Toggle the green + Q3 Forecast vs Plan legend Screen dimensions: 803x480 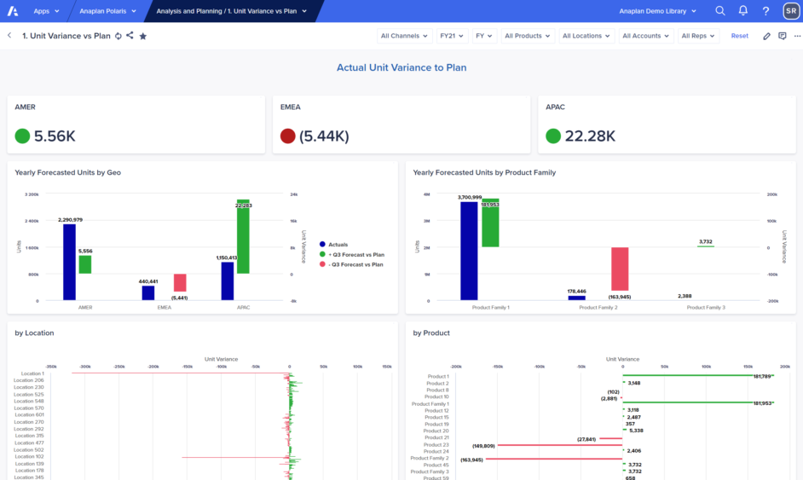click(x=352, y=254)
